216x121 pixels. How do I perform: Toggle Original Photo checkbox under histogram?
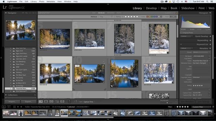(x=182, y=33)
